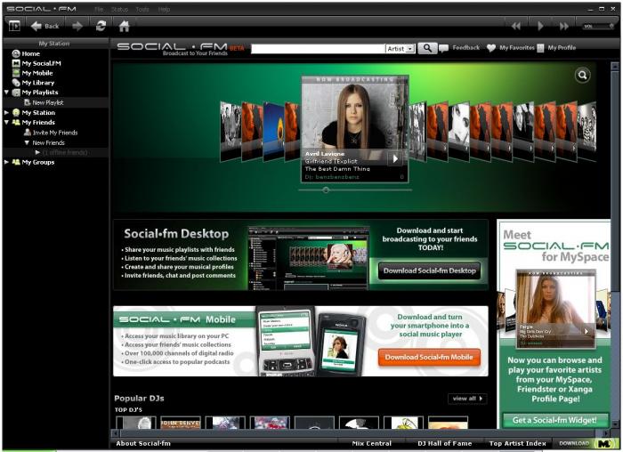Skip forward with the fast-forward icon
Viewport: 623px width, 452px height.
[563, 26]
